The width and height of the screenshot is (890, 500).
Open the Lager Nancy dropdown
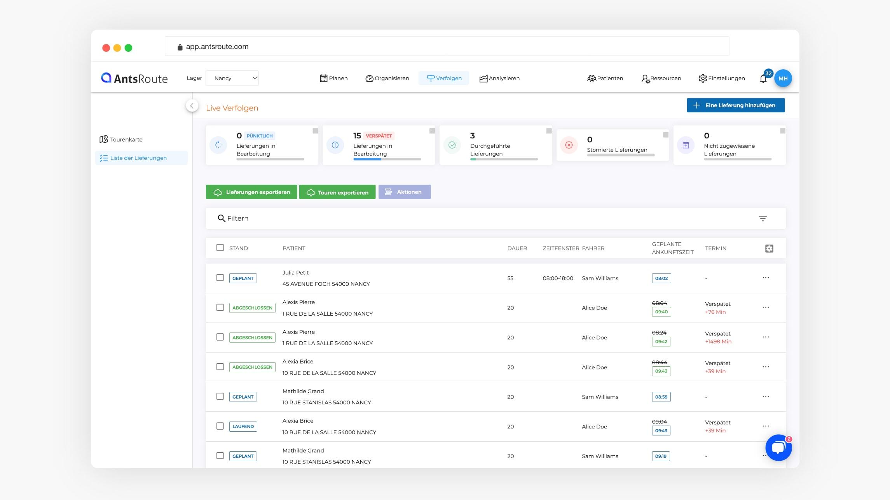point(232,78)
